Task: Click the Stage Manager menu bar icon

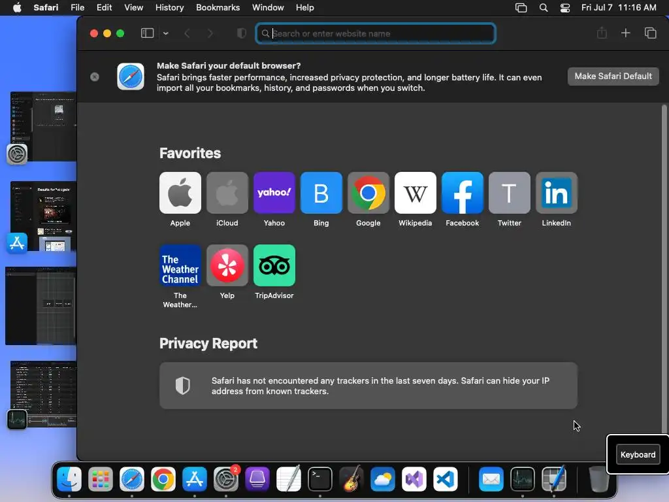Action: click(x=521, y=8)
